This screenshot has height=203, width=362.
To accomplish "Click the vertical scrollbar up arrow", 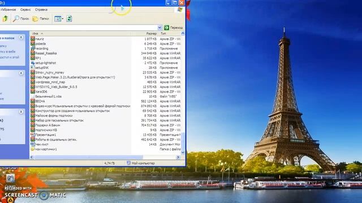I will click(183, 34).
